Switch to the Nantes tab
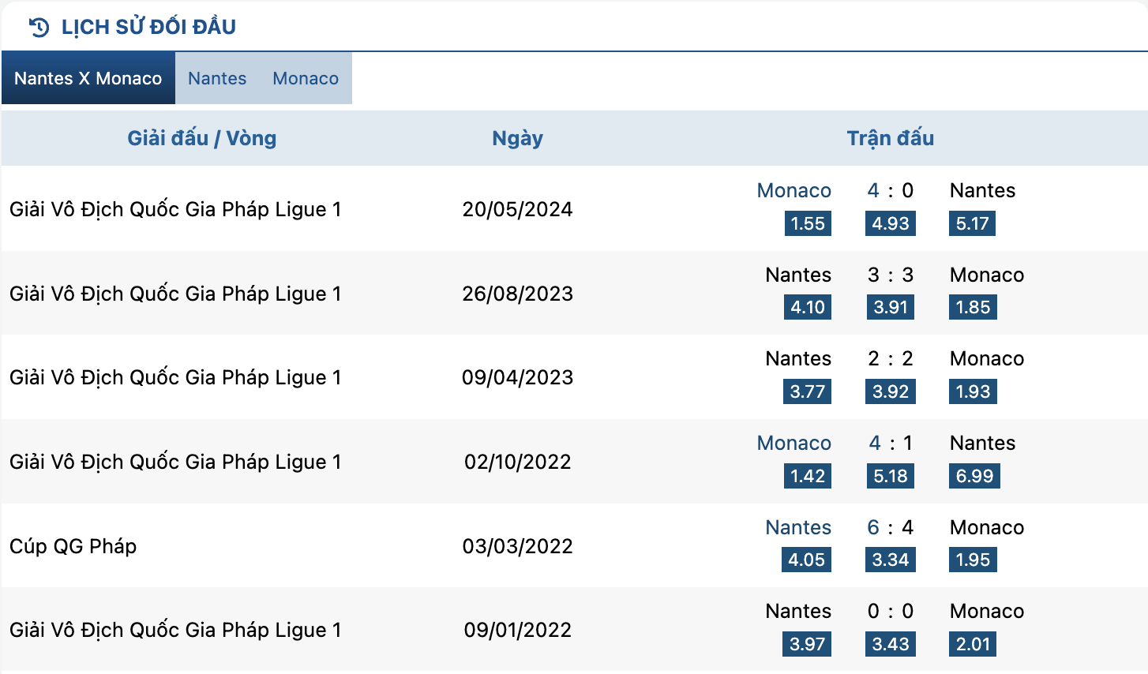Image resolution: width=1148 pixels, height=674 pixels. (x=217, y=78)
